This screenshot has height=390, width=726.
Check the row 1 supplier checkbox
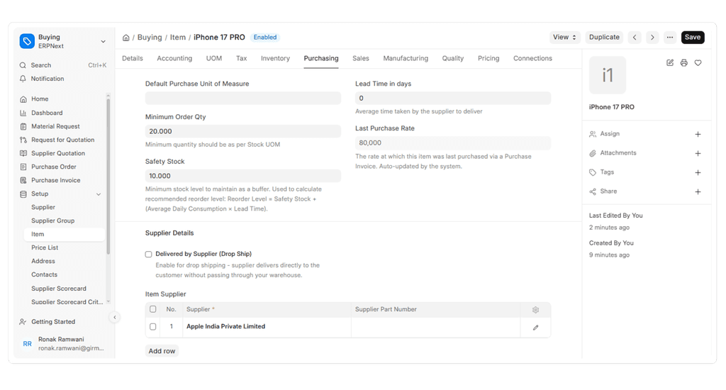coord(153,327)
